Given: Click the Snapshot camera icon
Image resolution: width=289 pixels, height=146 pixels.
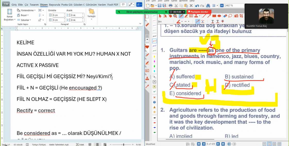Looking at the screenshot, I should click(x=236, y=16).
